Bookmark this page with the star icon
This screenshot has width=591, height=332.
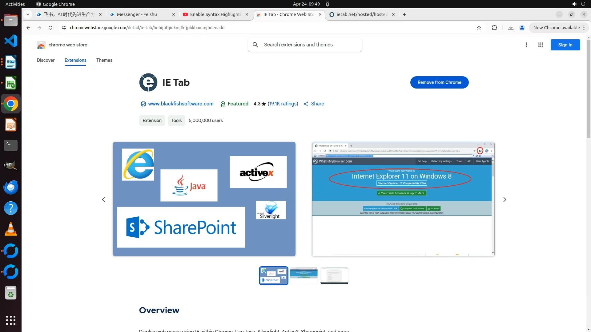pos(479,28)
